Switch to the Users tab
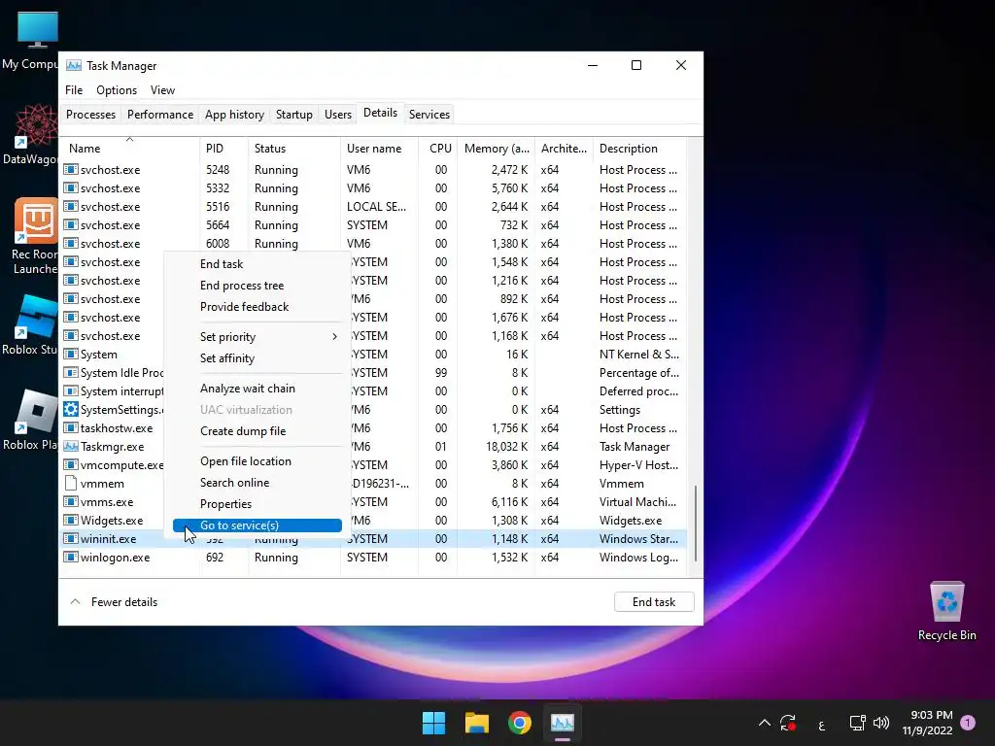995x746 pixels. pyautogui.click(x=337, y=115)
